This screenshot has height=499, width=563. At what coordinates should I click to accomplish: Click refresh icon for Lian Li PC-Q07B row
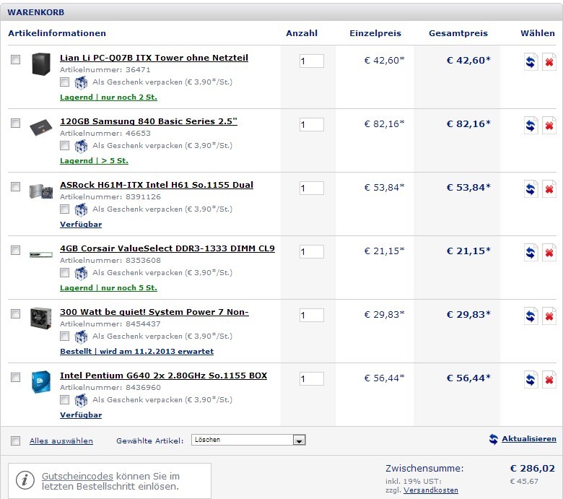tap(531, 62)
